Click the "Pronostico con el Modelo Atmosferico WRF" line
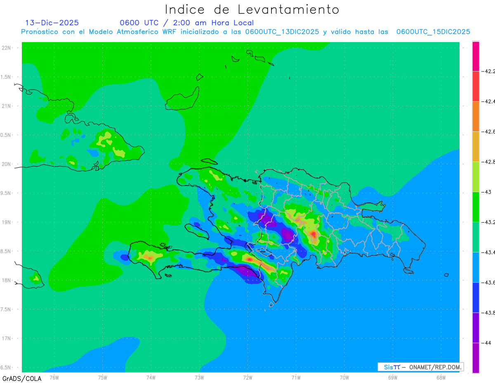This screenshot has width=495, height=383. [246, 32]
